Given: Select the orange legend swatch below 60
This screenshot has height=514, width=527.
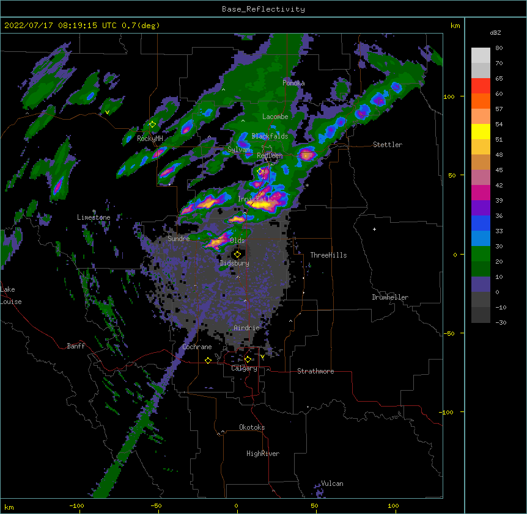Looking at the screenshot, I should [481, 101].
